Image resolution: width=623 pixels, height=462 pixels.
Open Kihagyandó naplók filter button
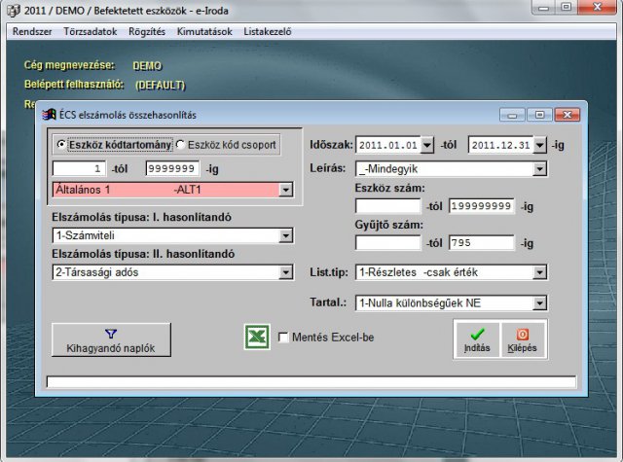[x=111, y=339]
